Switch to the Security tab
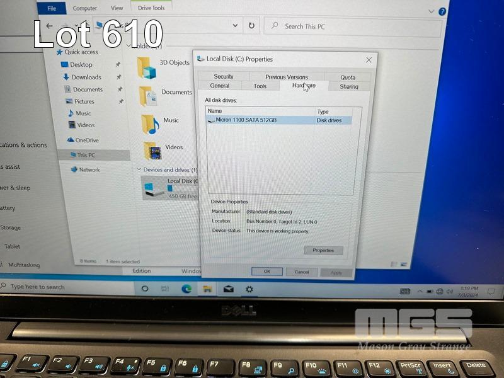The image size is (504, 378). coord(224,77)
